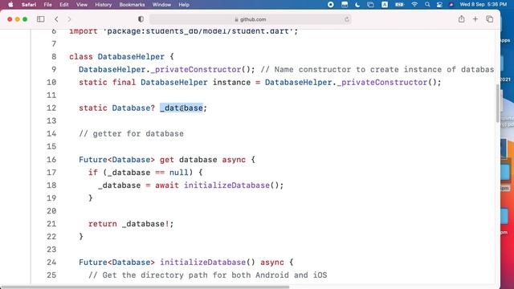Open the battery status menu
This screenshot has height=289, width=514.
tap(399, 5)
